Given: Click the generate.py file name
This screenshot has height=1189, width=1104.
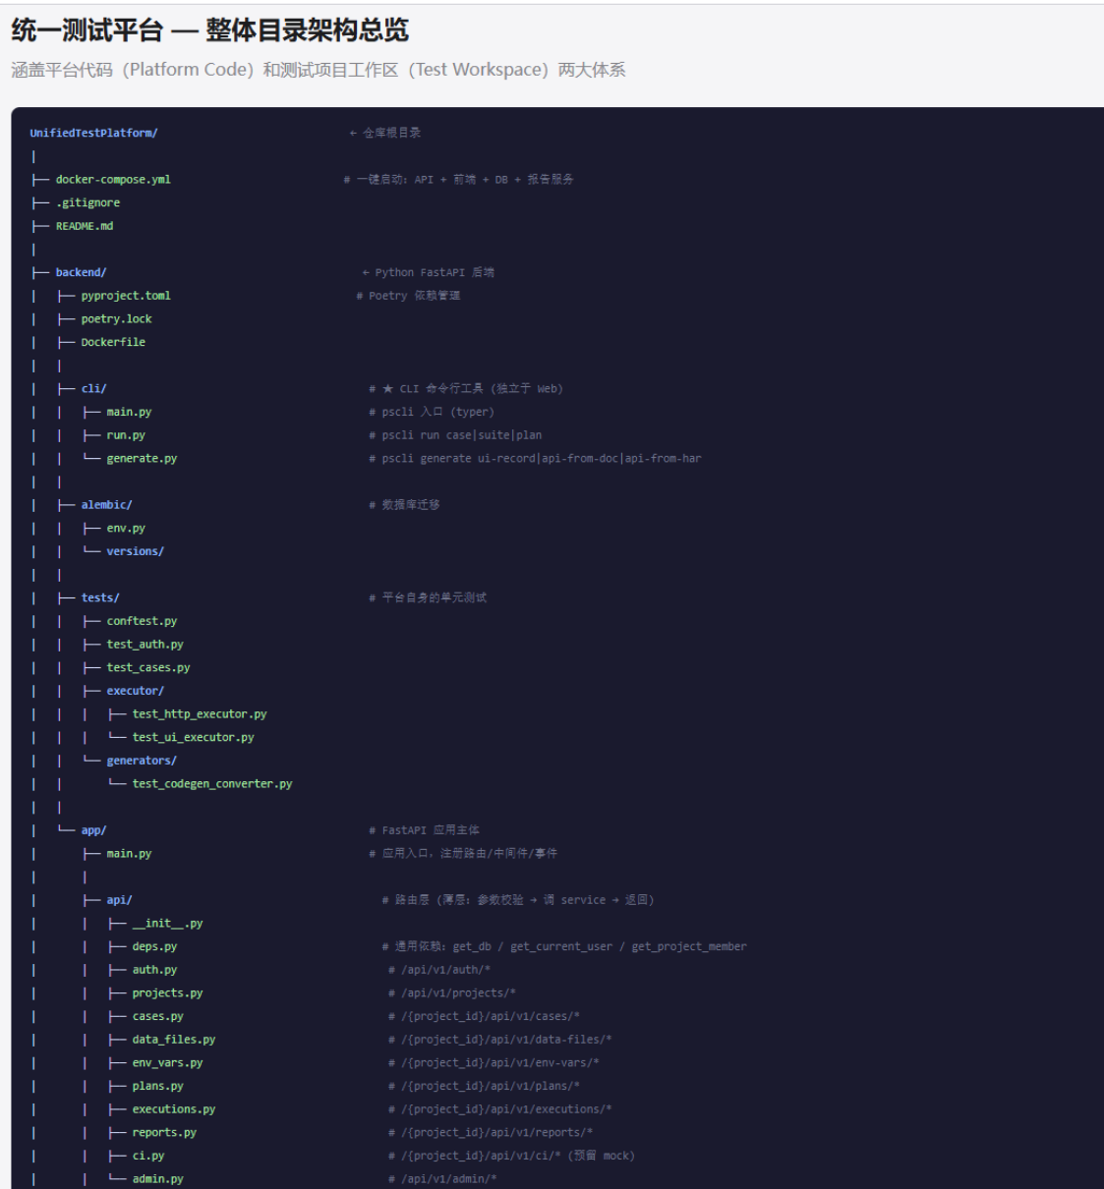Looking at the screenshot, I should pos(142,459).
